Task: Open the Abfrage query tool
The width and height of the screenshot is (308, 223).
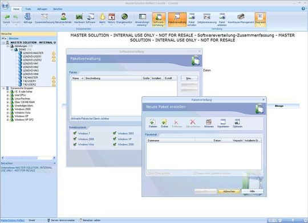Action: 28,19
